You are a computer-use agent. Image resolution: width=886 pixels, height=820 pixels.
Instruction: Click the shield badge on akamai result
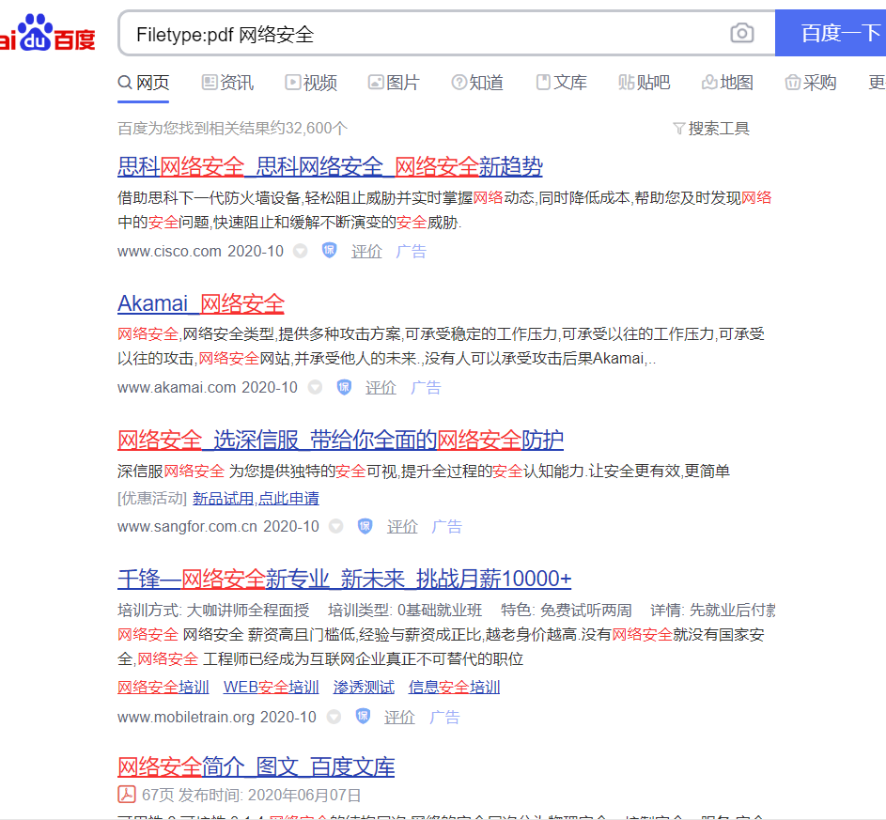(344, 387)
